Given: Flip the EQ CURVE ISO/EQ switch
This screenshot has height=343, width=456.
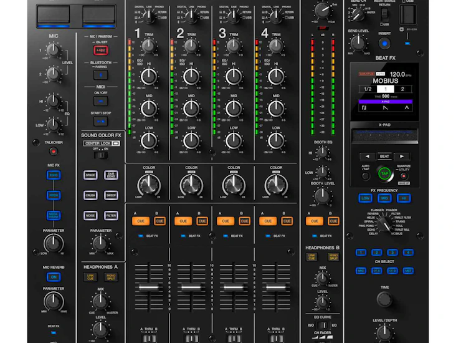Looking at the screenshot, I should point(322,325).
